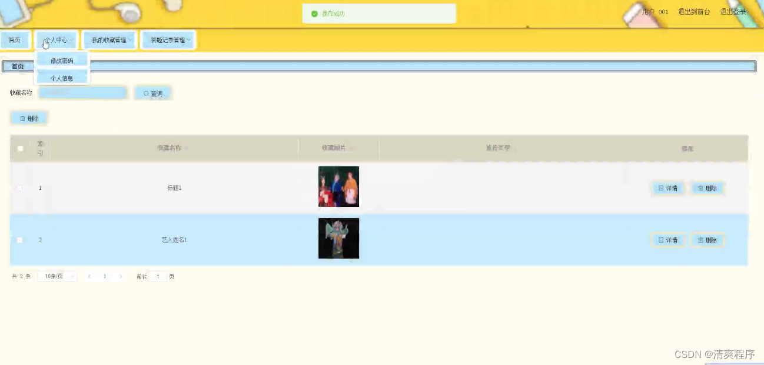Click 删除 for row 标题1

click(707, 188)
